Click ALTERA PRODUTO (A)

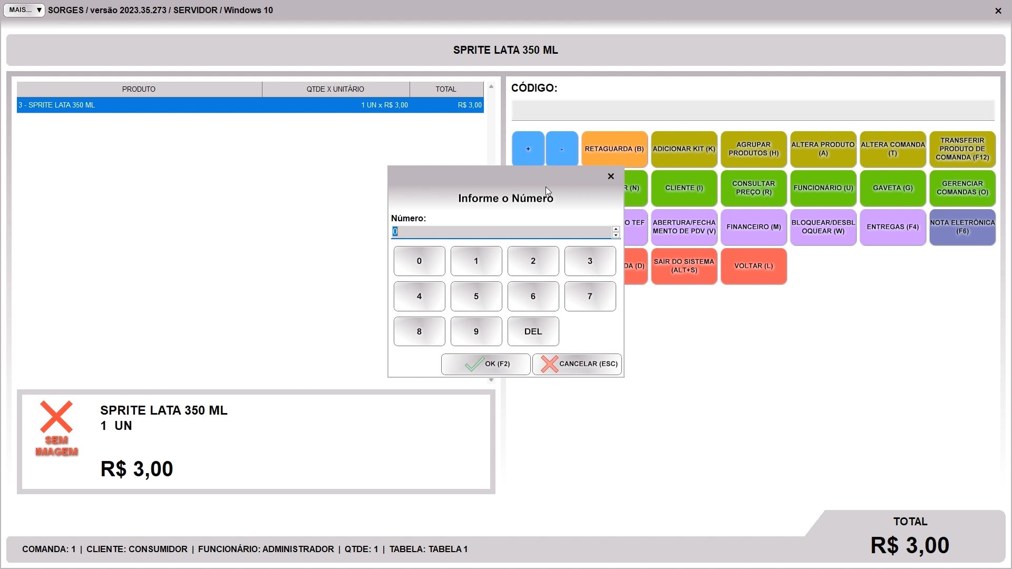[x=823, y=149]
